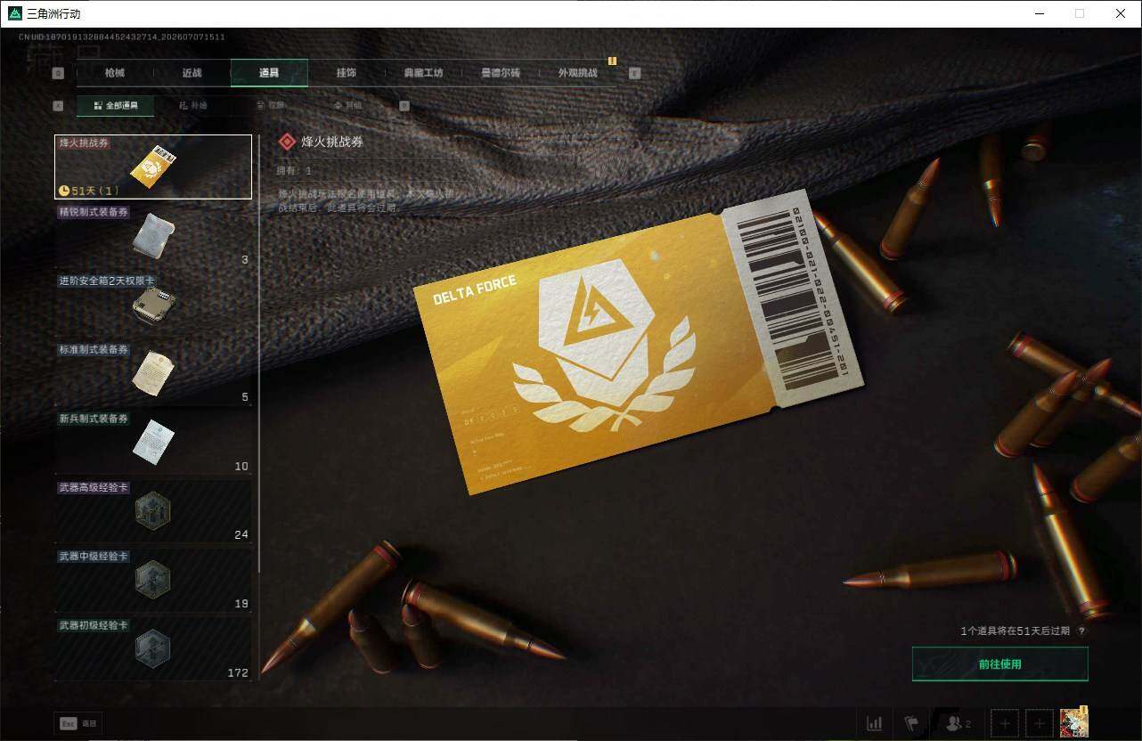Select the 武器初级经验卡 item
This screenshot has height=741, width=1142.
pos(153,648)
